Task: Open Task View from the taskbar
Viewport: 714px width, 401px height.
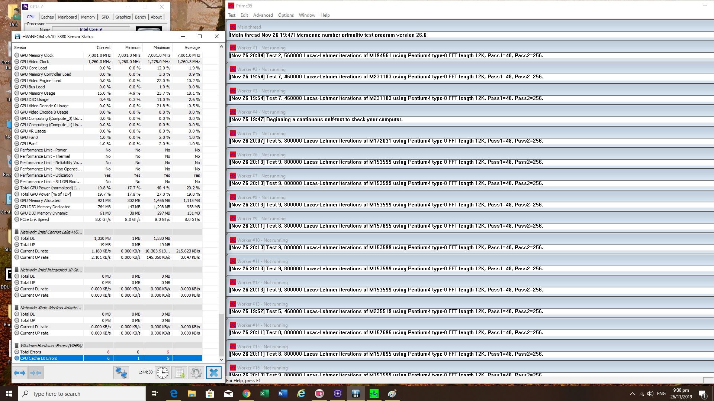Action: [155, 394]
